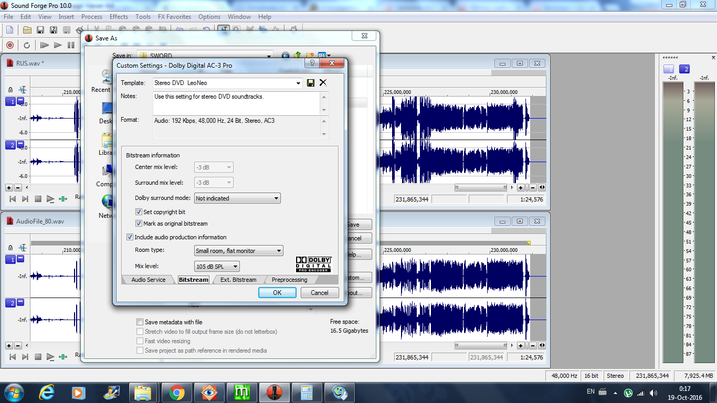The height and width of the screenshot is (403, 717).
Task: Click the Play icon in main transport toolbar
Action: tap(58, 45)
